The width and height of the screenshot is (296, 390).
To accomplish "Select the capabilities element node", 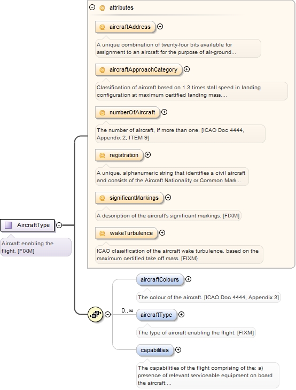I will [155, 350].
